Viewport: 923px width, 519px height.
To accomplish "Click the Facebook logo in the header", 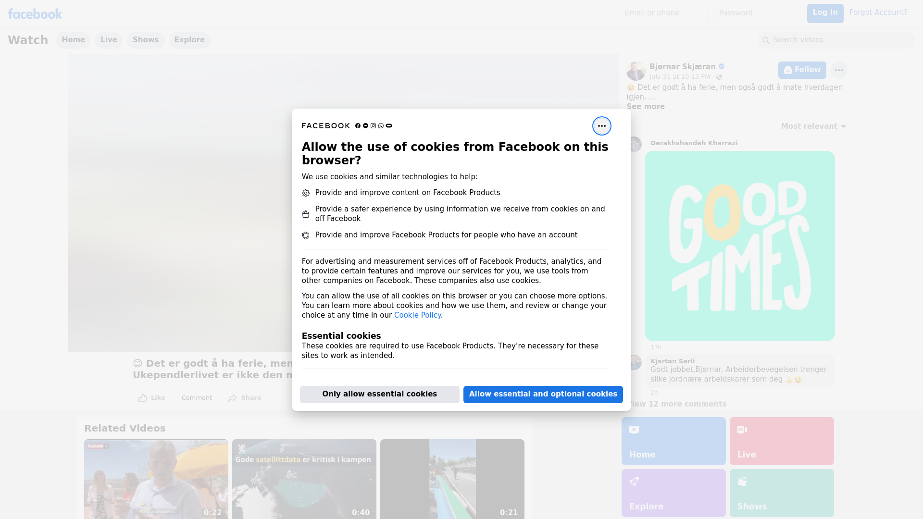I will coord(35,14).
